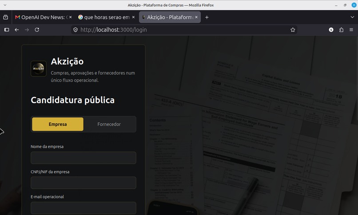Click the E-mail operacional label
This screenshot has height=215, width=358.
[47, 197]
